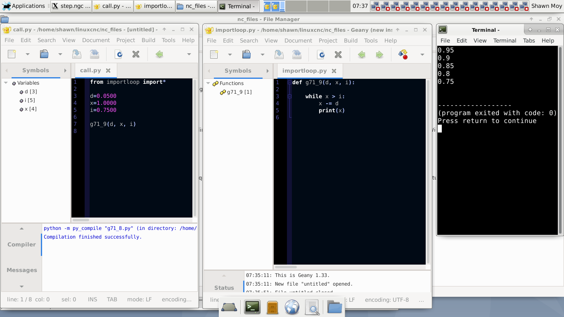Click Open file icon in importloop.py window toolbar

(246, 54)
